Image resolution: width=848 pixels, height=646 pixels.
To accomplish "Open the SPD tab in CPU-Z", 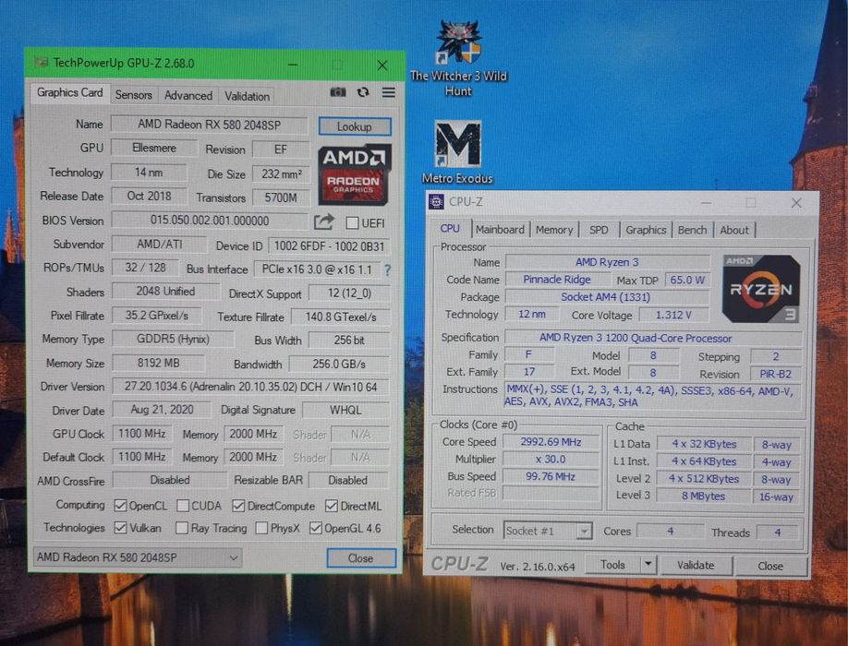I will (599, 230).
